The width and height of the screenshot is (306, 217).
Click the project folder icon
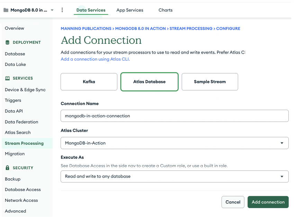point(6,10)
